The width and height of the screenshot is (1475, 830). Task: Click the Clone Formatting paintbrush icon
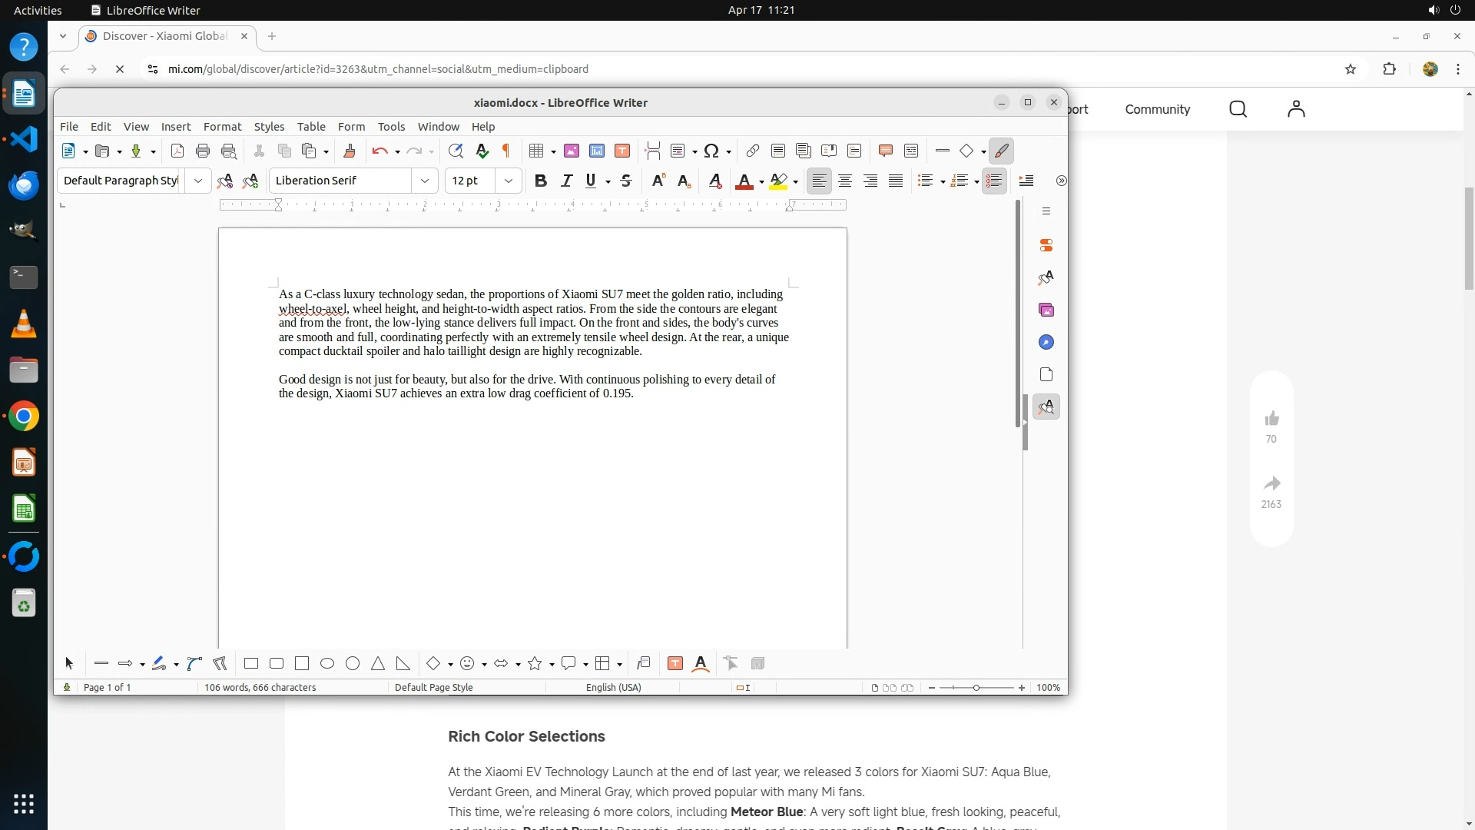(x=350, y=151)
